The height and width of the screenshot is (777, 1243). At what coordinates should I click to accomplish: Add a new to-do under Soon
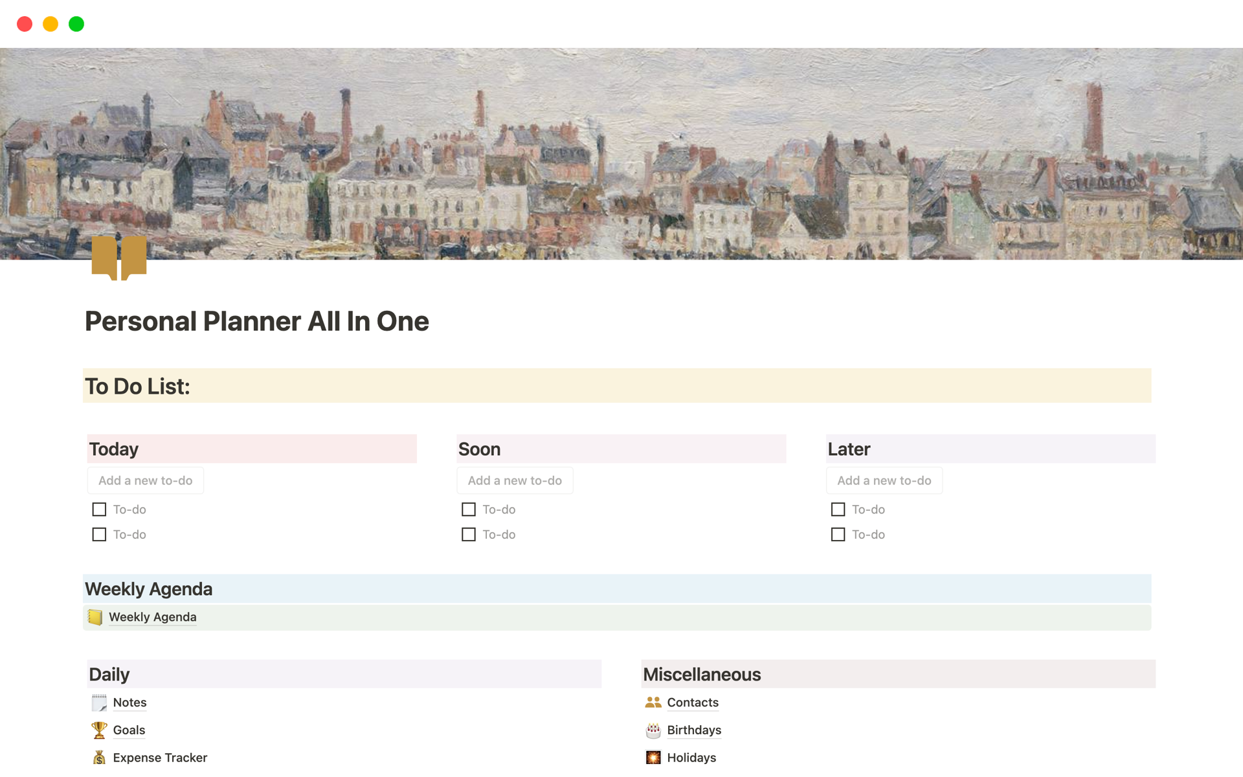515,480
